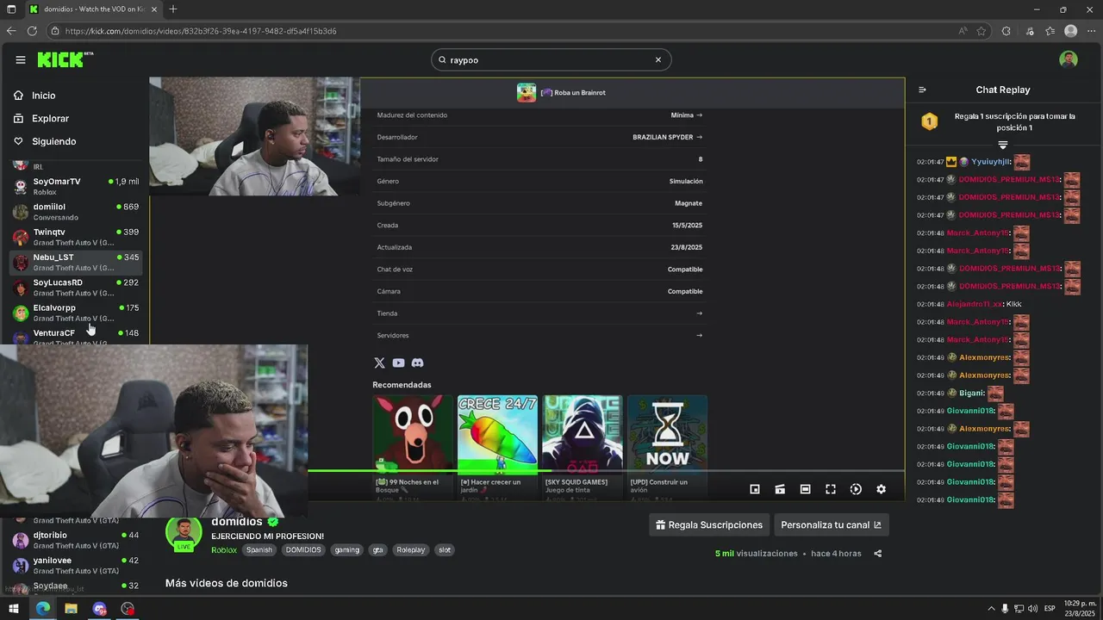Open the Kick hamburger menu
The width and height of the screenshot is (1103, 620).
coord(21,59)
